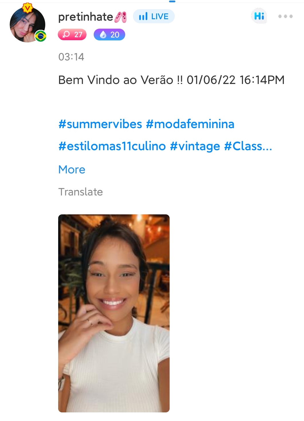Tap the yellow V verification badge

click(28, 8)
